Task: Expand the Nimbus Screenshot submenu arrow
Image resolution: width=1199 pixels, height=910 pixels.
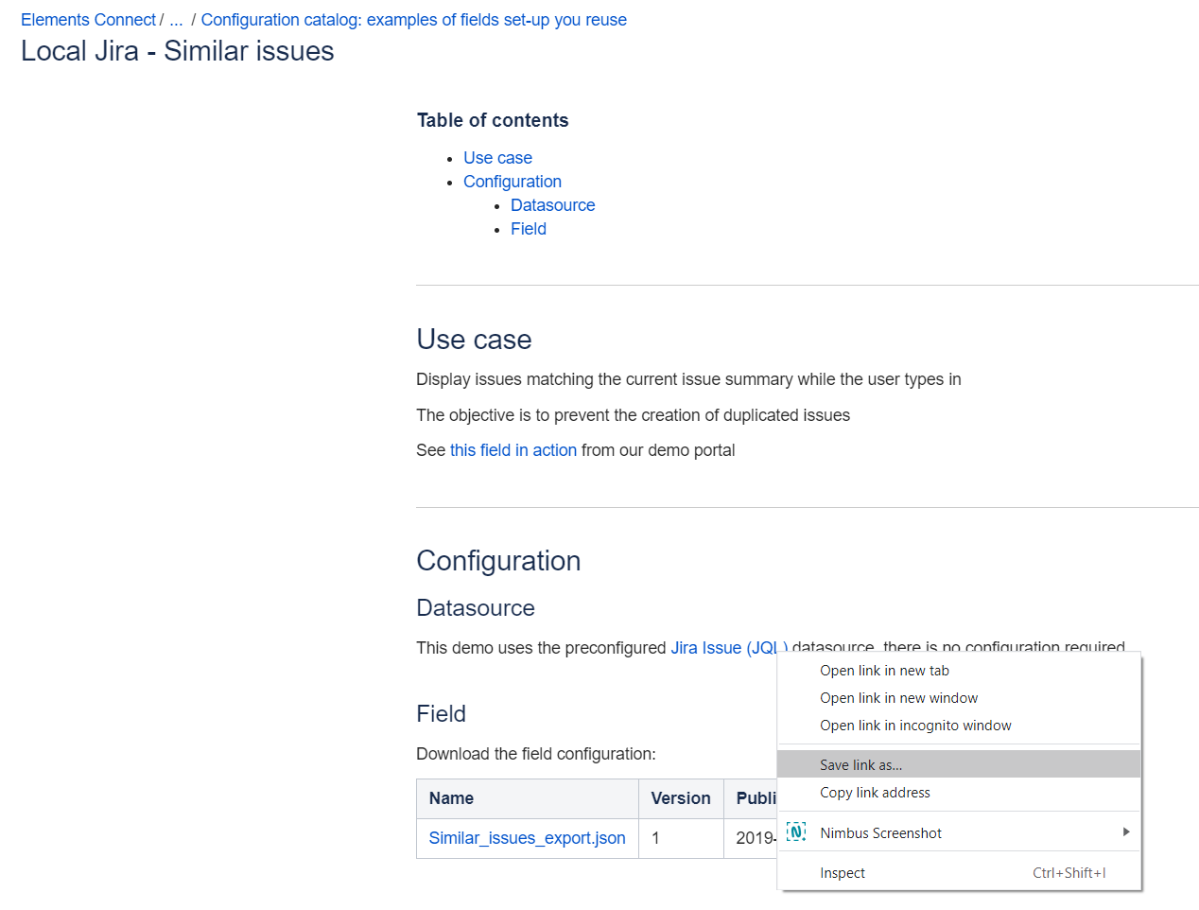Action: tap(1125, 832)
